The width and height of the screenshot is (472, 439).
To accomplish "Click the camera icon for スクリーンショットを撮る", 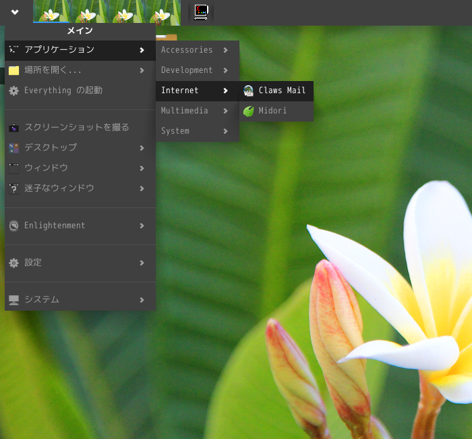I will (14, 128).
